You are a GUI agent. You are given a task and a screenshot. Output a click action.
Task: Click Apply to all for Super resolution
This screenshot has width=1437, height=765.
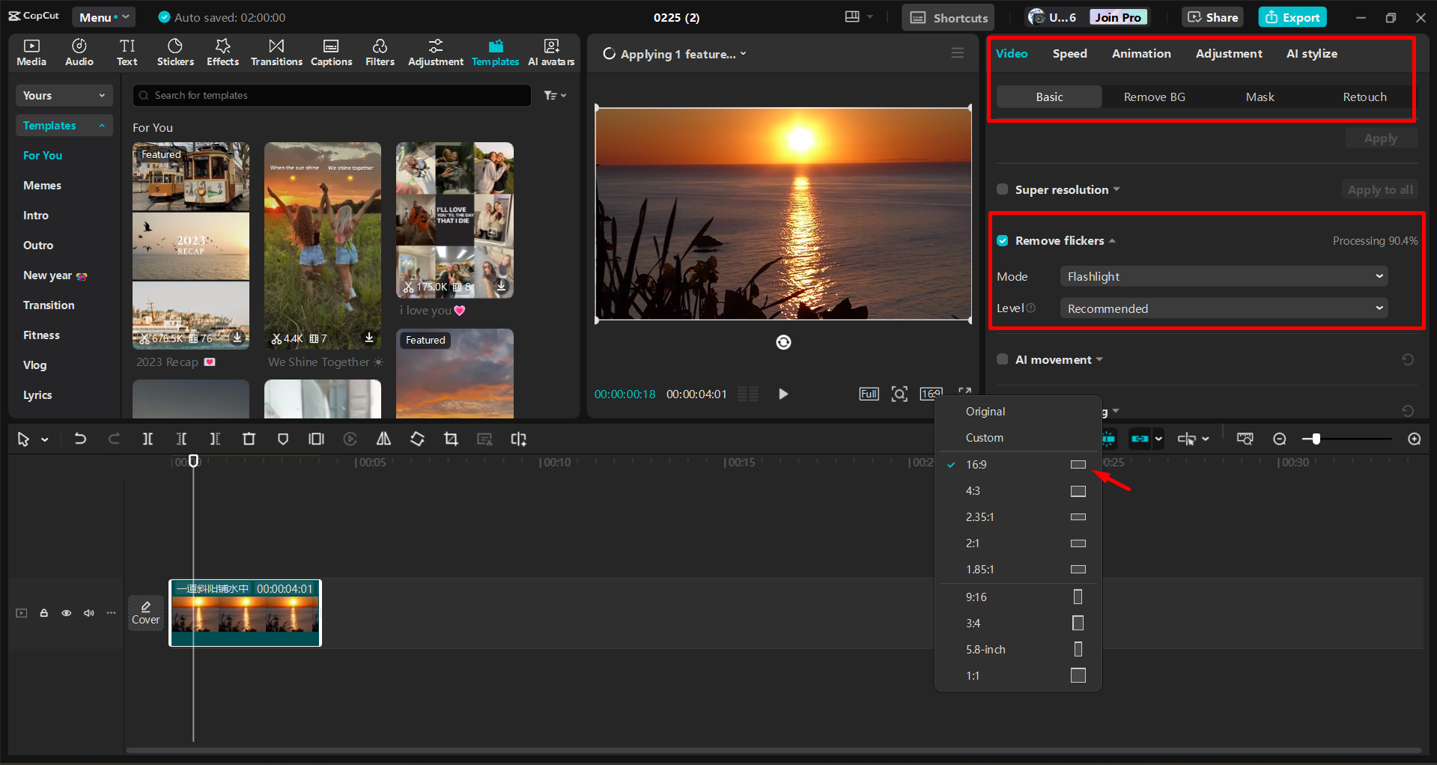1379,189
